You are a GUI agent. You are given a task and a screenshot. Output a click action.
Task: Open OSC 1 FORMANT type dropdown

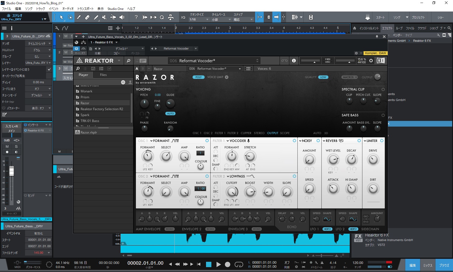point(164,141)
